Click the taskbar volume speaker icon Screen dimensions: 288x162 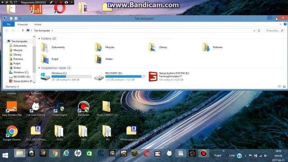pos(265,156)
